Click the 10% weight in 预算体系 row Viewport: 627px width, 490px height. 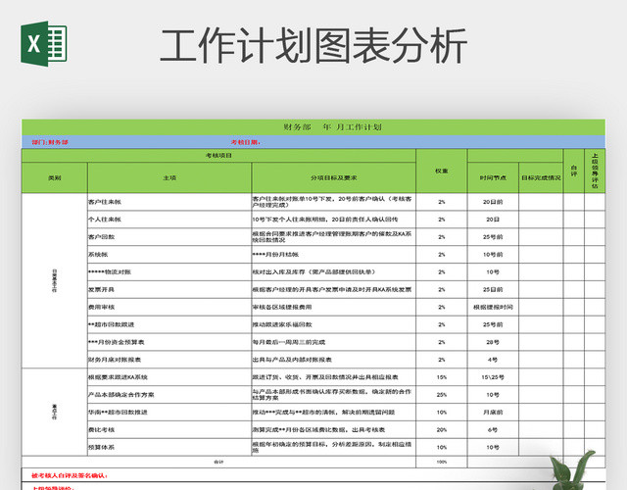point(442,447)
